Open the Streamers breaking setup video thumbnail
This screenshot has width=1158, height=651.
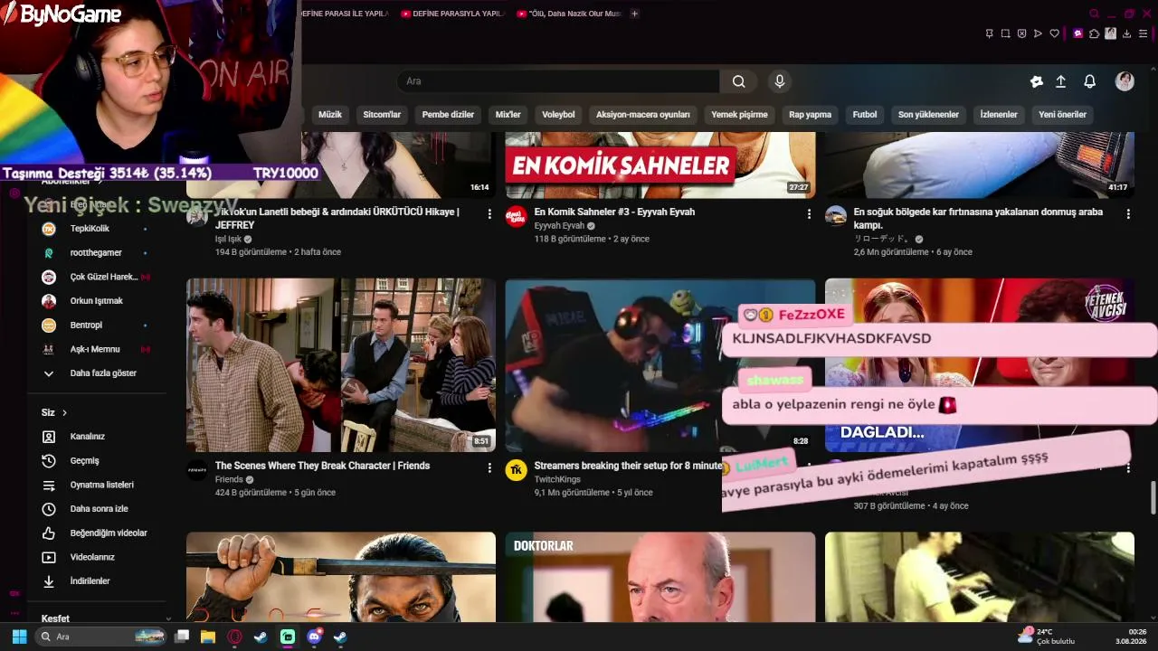(x=660, y=365)
